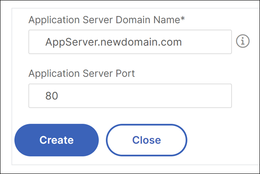Click the asterisk after Domain Name label
The width and height of the screenshot is (260, 174).
click(x=183, y=18)
